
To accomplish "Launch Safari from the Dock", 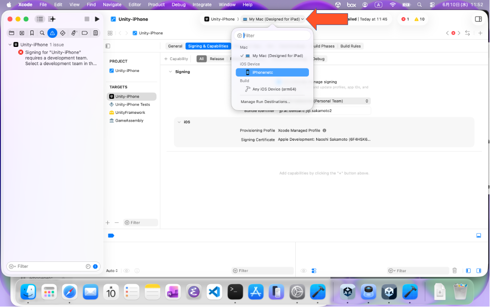I will pos(69,292).
